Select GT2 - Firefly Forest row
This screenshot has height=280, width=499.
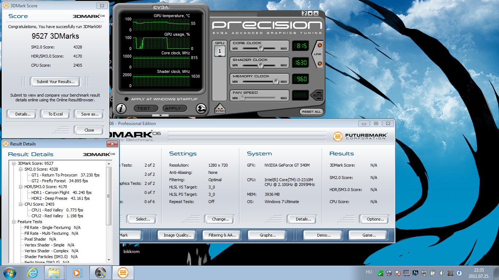tap(60, 181)
